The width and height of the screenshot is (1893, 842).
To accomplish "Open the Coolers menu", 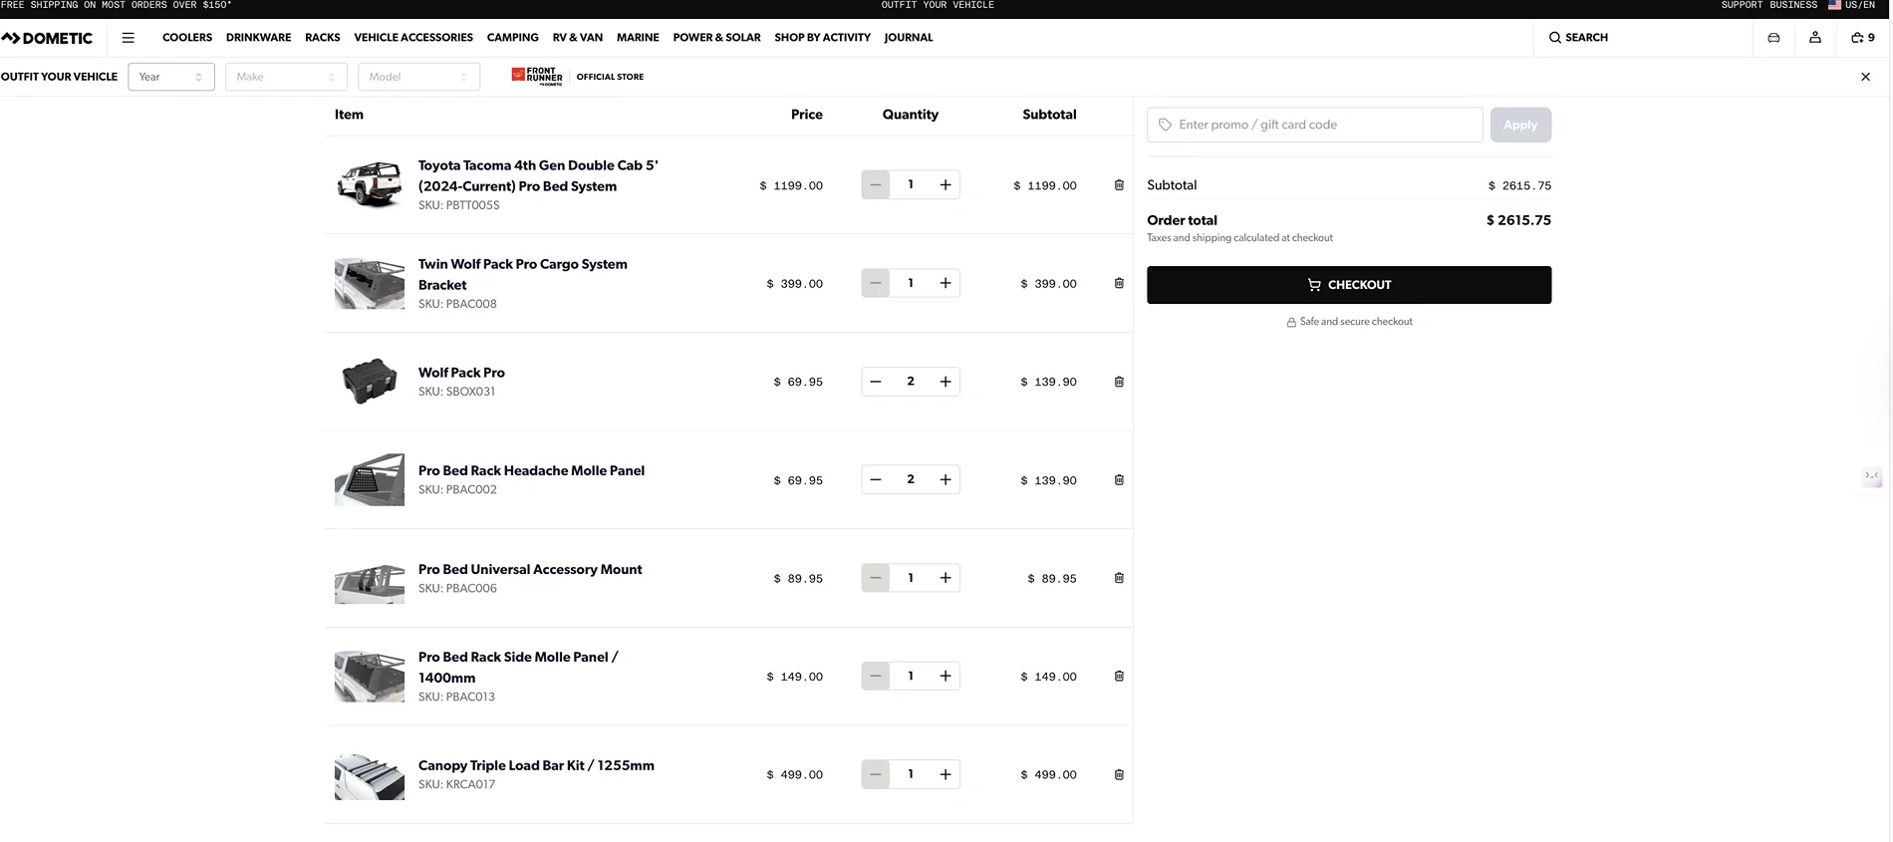I will coord(187,38).
